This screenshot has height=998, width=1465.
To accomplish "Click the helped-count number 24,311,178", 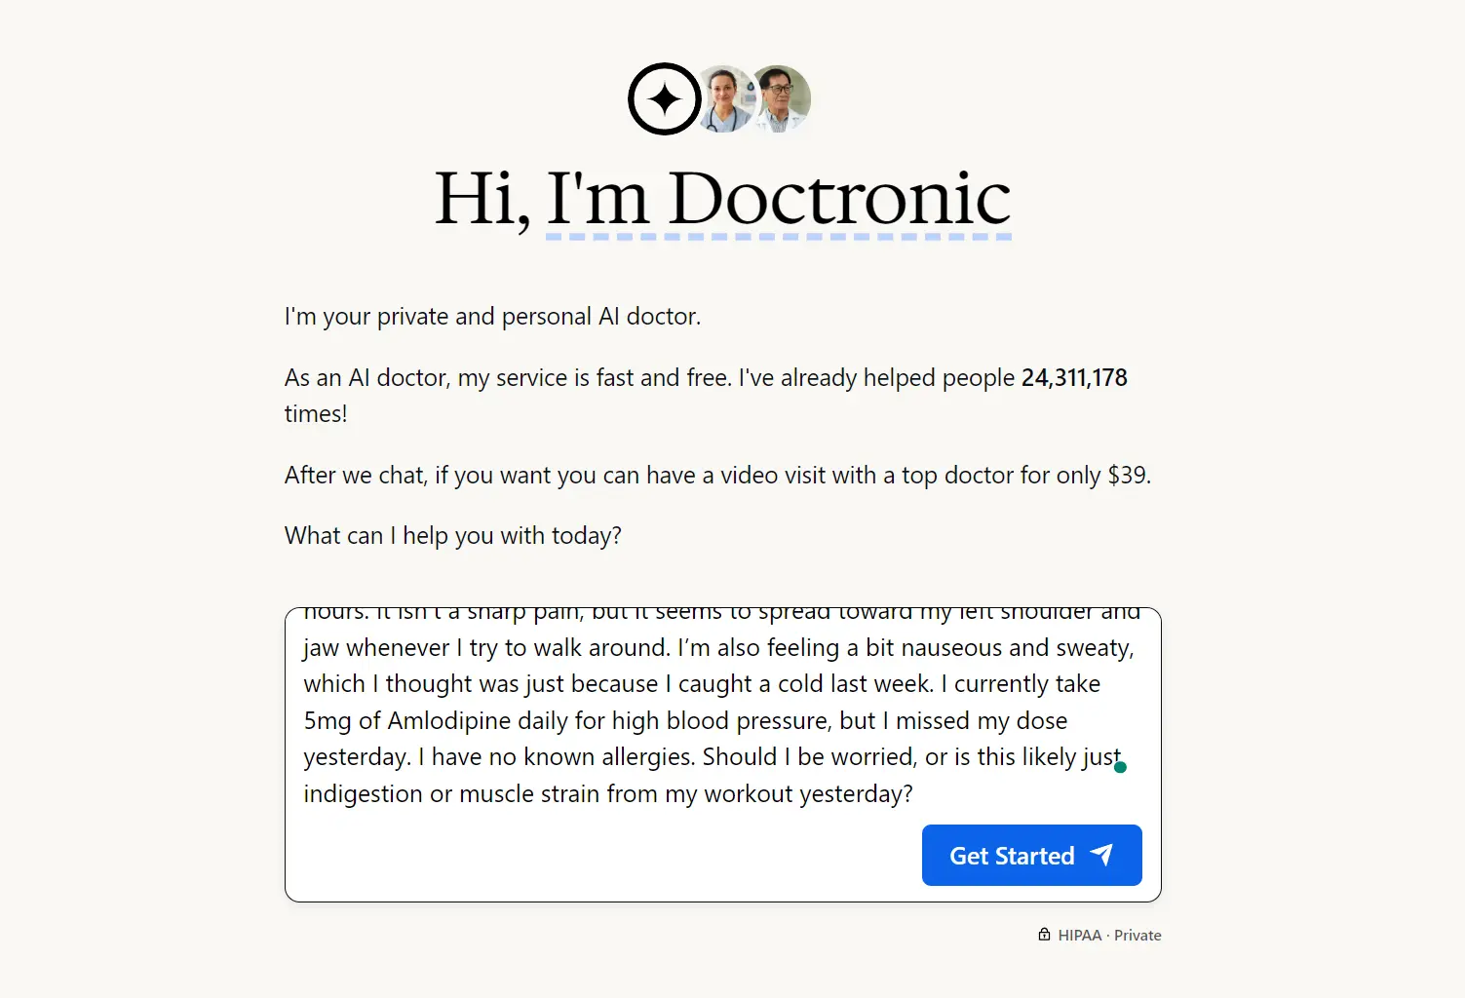I will 1073,377.
